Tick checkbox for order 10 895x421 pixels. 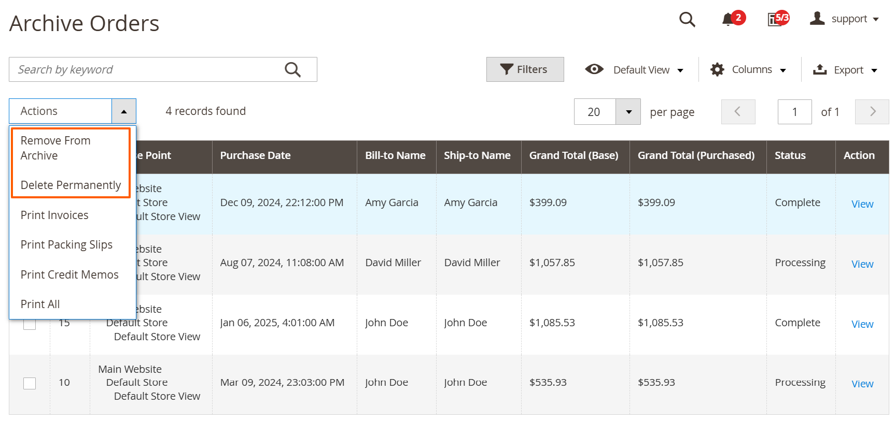pyautogui.click(x=30, y=383)
